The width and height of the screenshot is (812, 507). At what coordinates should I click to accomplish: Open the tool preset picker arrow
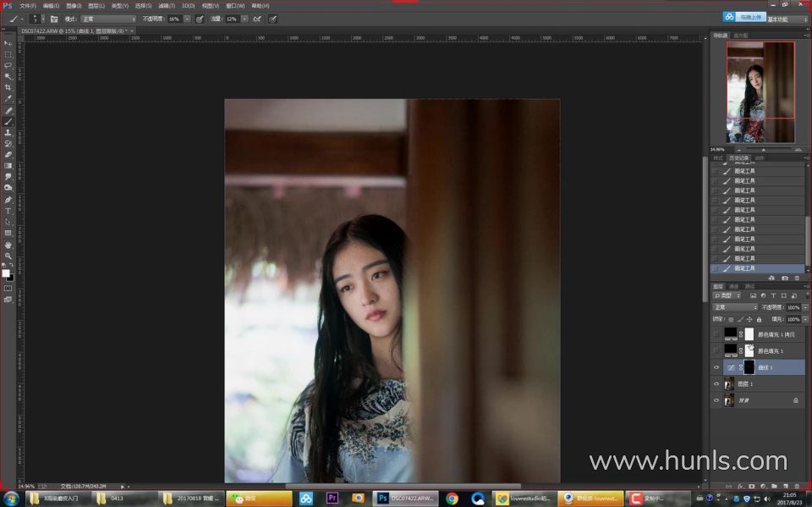tap(22, 19)
